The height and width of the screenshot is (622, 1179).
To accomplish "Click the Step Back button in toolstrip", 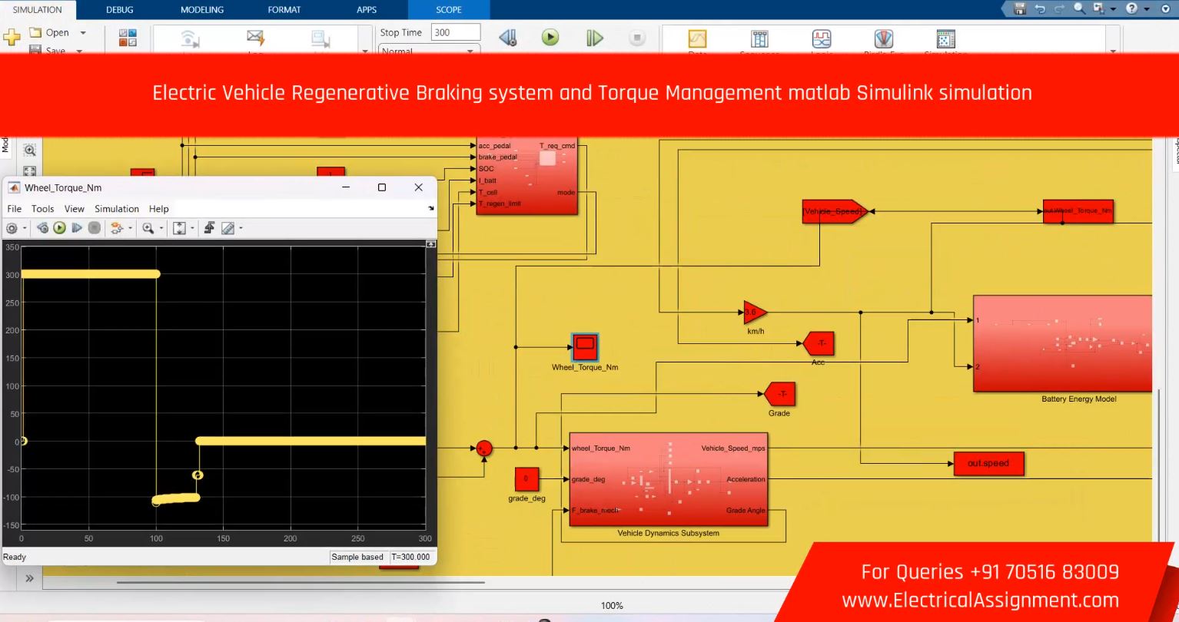I will pyautogui.click(x=507, y=38).
